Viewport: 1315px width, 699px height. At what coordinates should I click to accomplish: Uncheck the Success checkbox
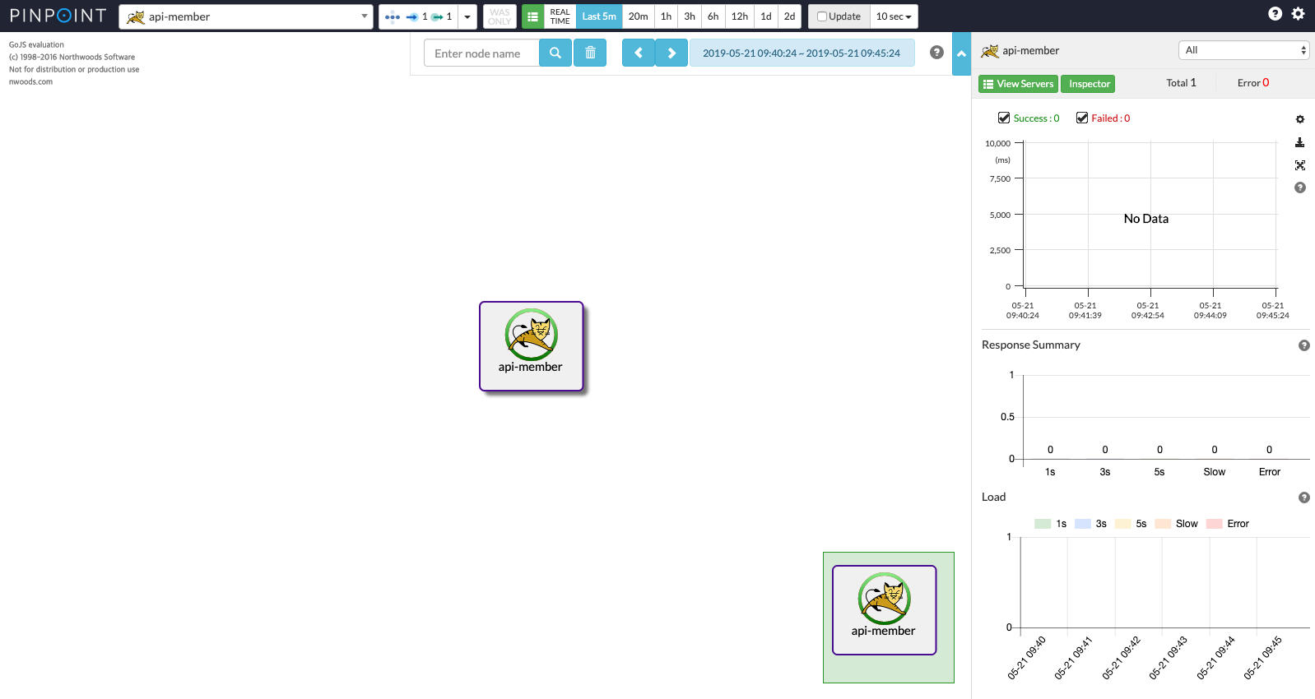(x=1004, y=118)
